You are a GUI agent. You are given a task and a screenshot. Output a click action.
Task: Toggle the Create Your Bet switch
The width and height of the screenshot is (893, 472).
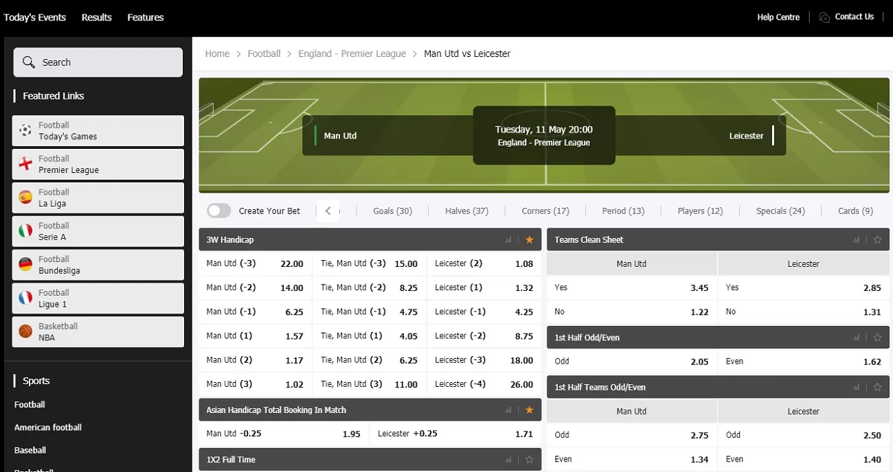[219, 211]
